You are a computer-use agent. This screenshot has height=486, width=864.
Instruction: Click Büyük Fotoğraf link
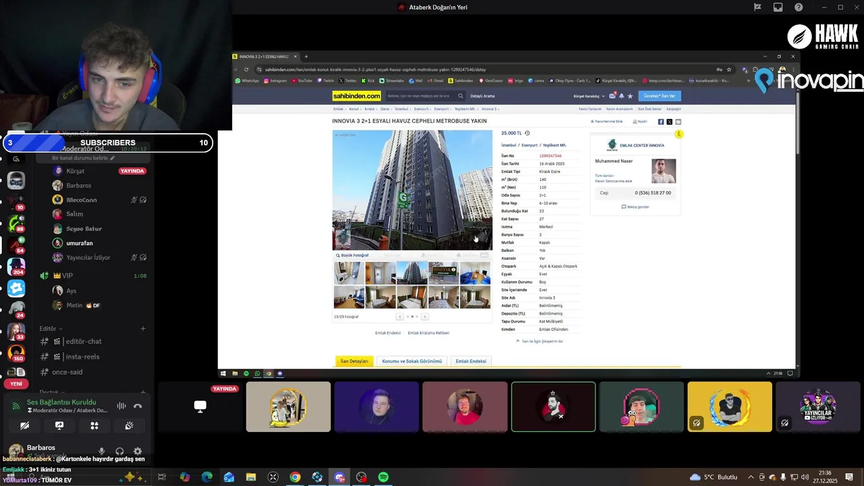point(352,255)
